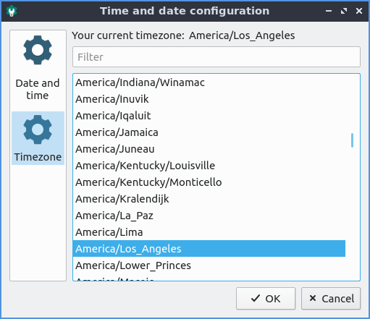Viewport: 370px width, 319px height.
Task: Click the timezone list scrollbar handle
Action: pos(353,140)
